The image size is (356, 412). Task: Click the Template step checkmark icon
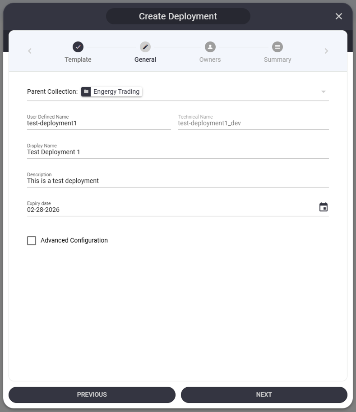click(x=78, y=47)
